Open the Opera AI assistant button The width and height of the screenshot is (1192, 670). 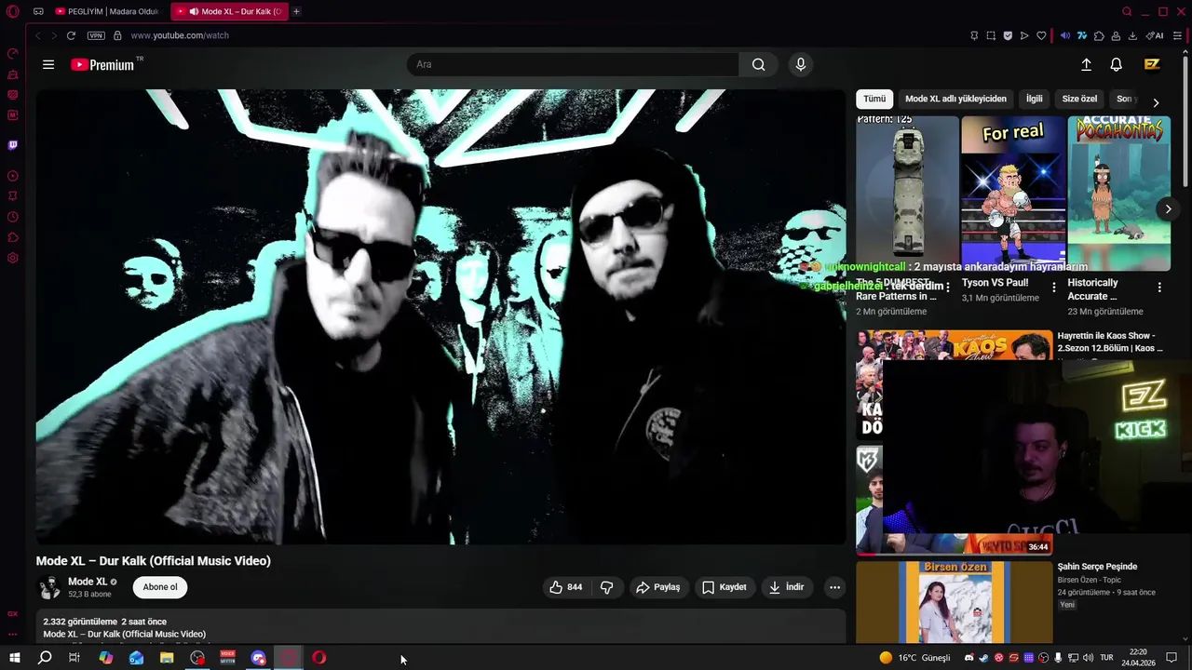1155,35
